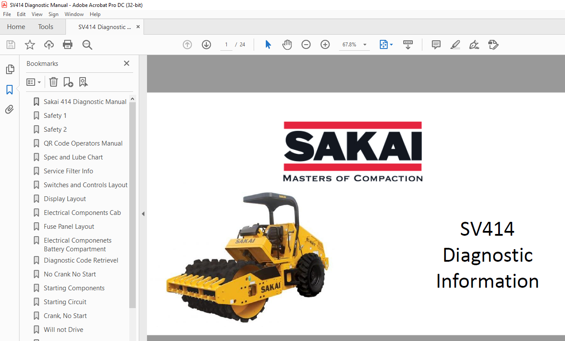565x341 pixels.
Task: Find the current bookmark icon
Action: (83, 82)
